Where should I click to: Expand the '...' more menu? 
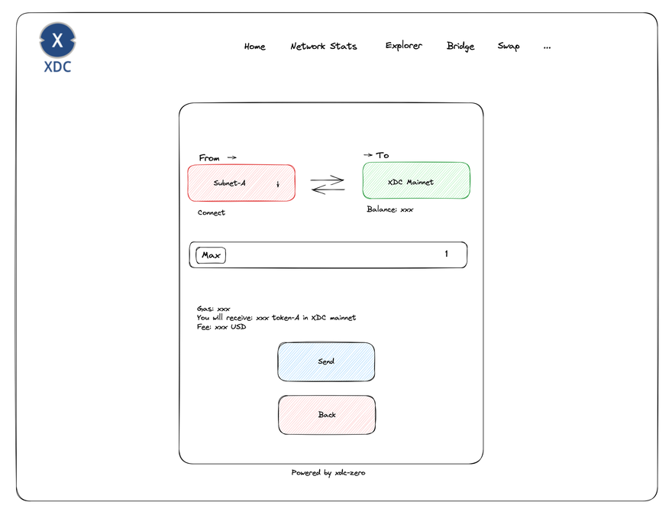click(x=547, y=47)
